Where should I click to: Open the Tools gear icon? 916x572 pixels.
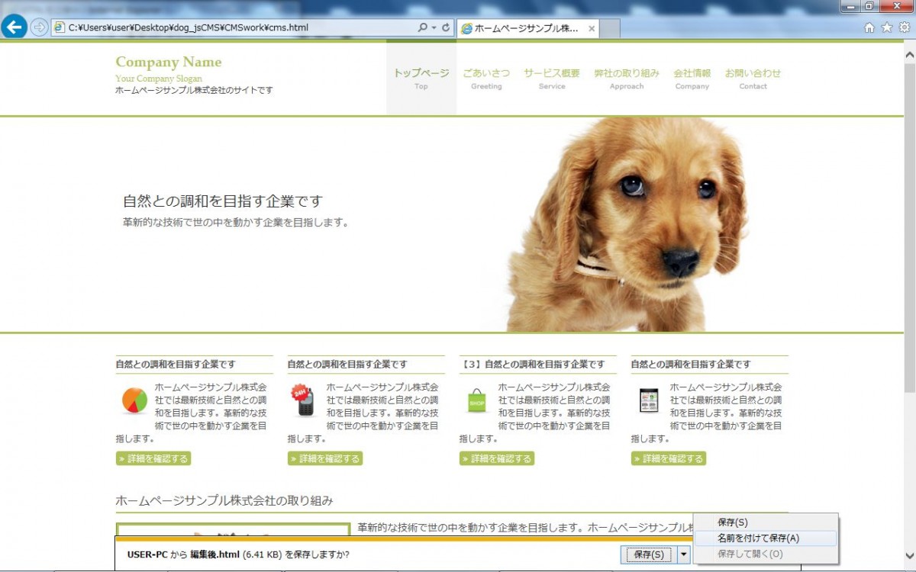point(904,27)
